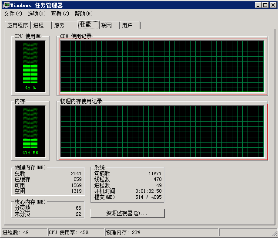
Task: Click the 进程数 status bar panel
Action: (24, 232)
